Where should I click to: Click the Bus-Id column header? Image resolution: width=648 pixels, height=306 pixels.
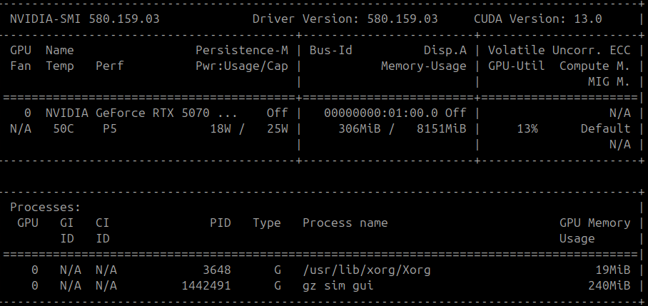coord(330,51)
